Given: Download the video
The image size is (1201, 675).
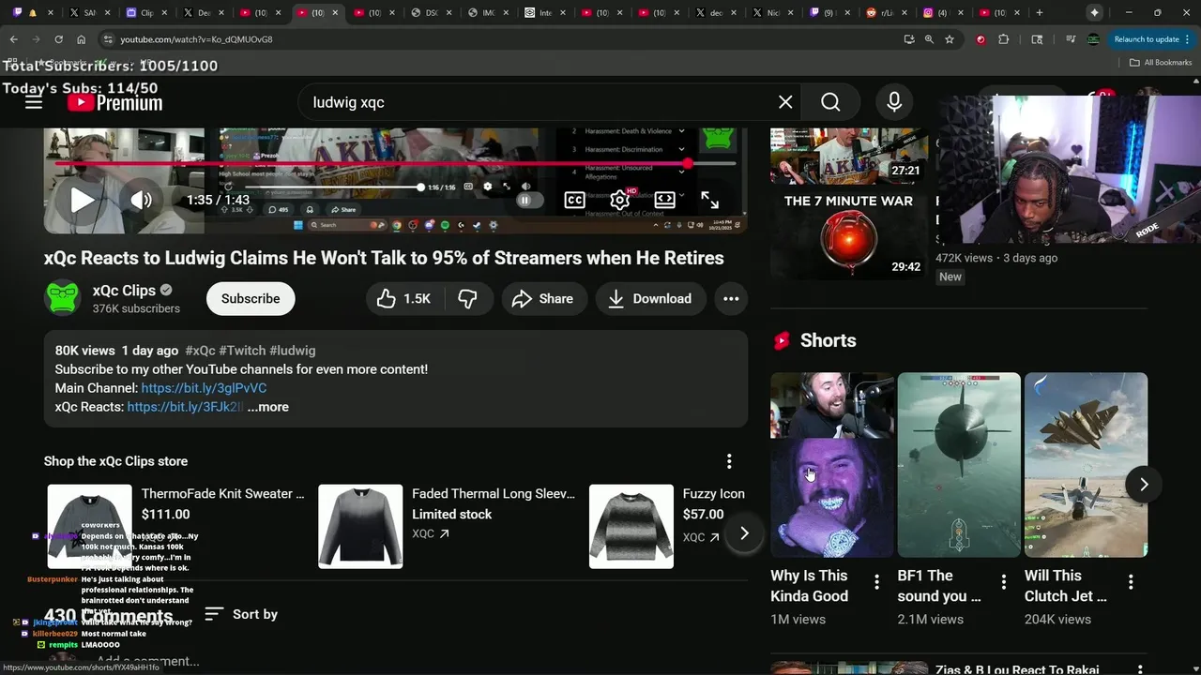Looking at the screenshot, I should 650,298.
